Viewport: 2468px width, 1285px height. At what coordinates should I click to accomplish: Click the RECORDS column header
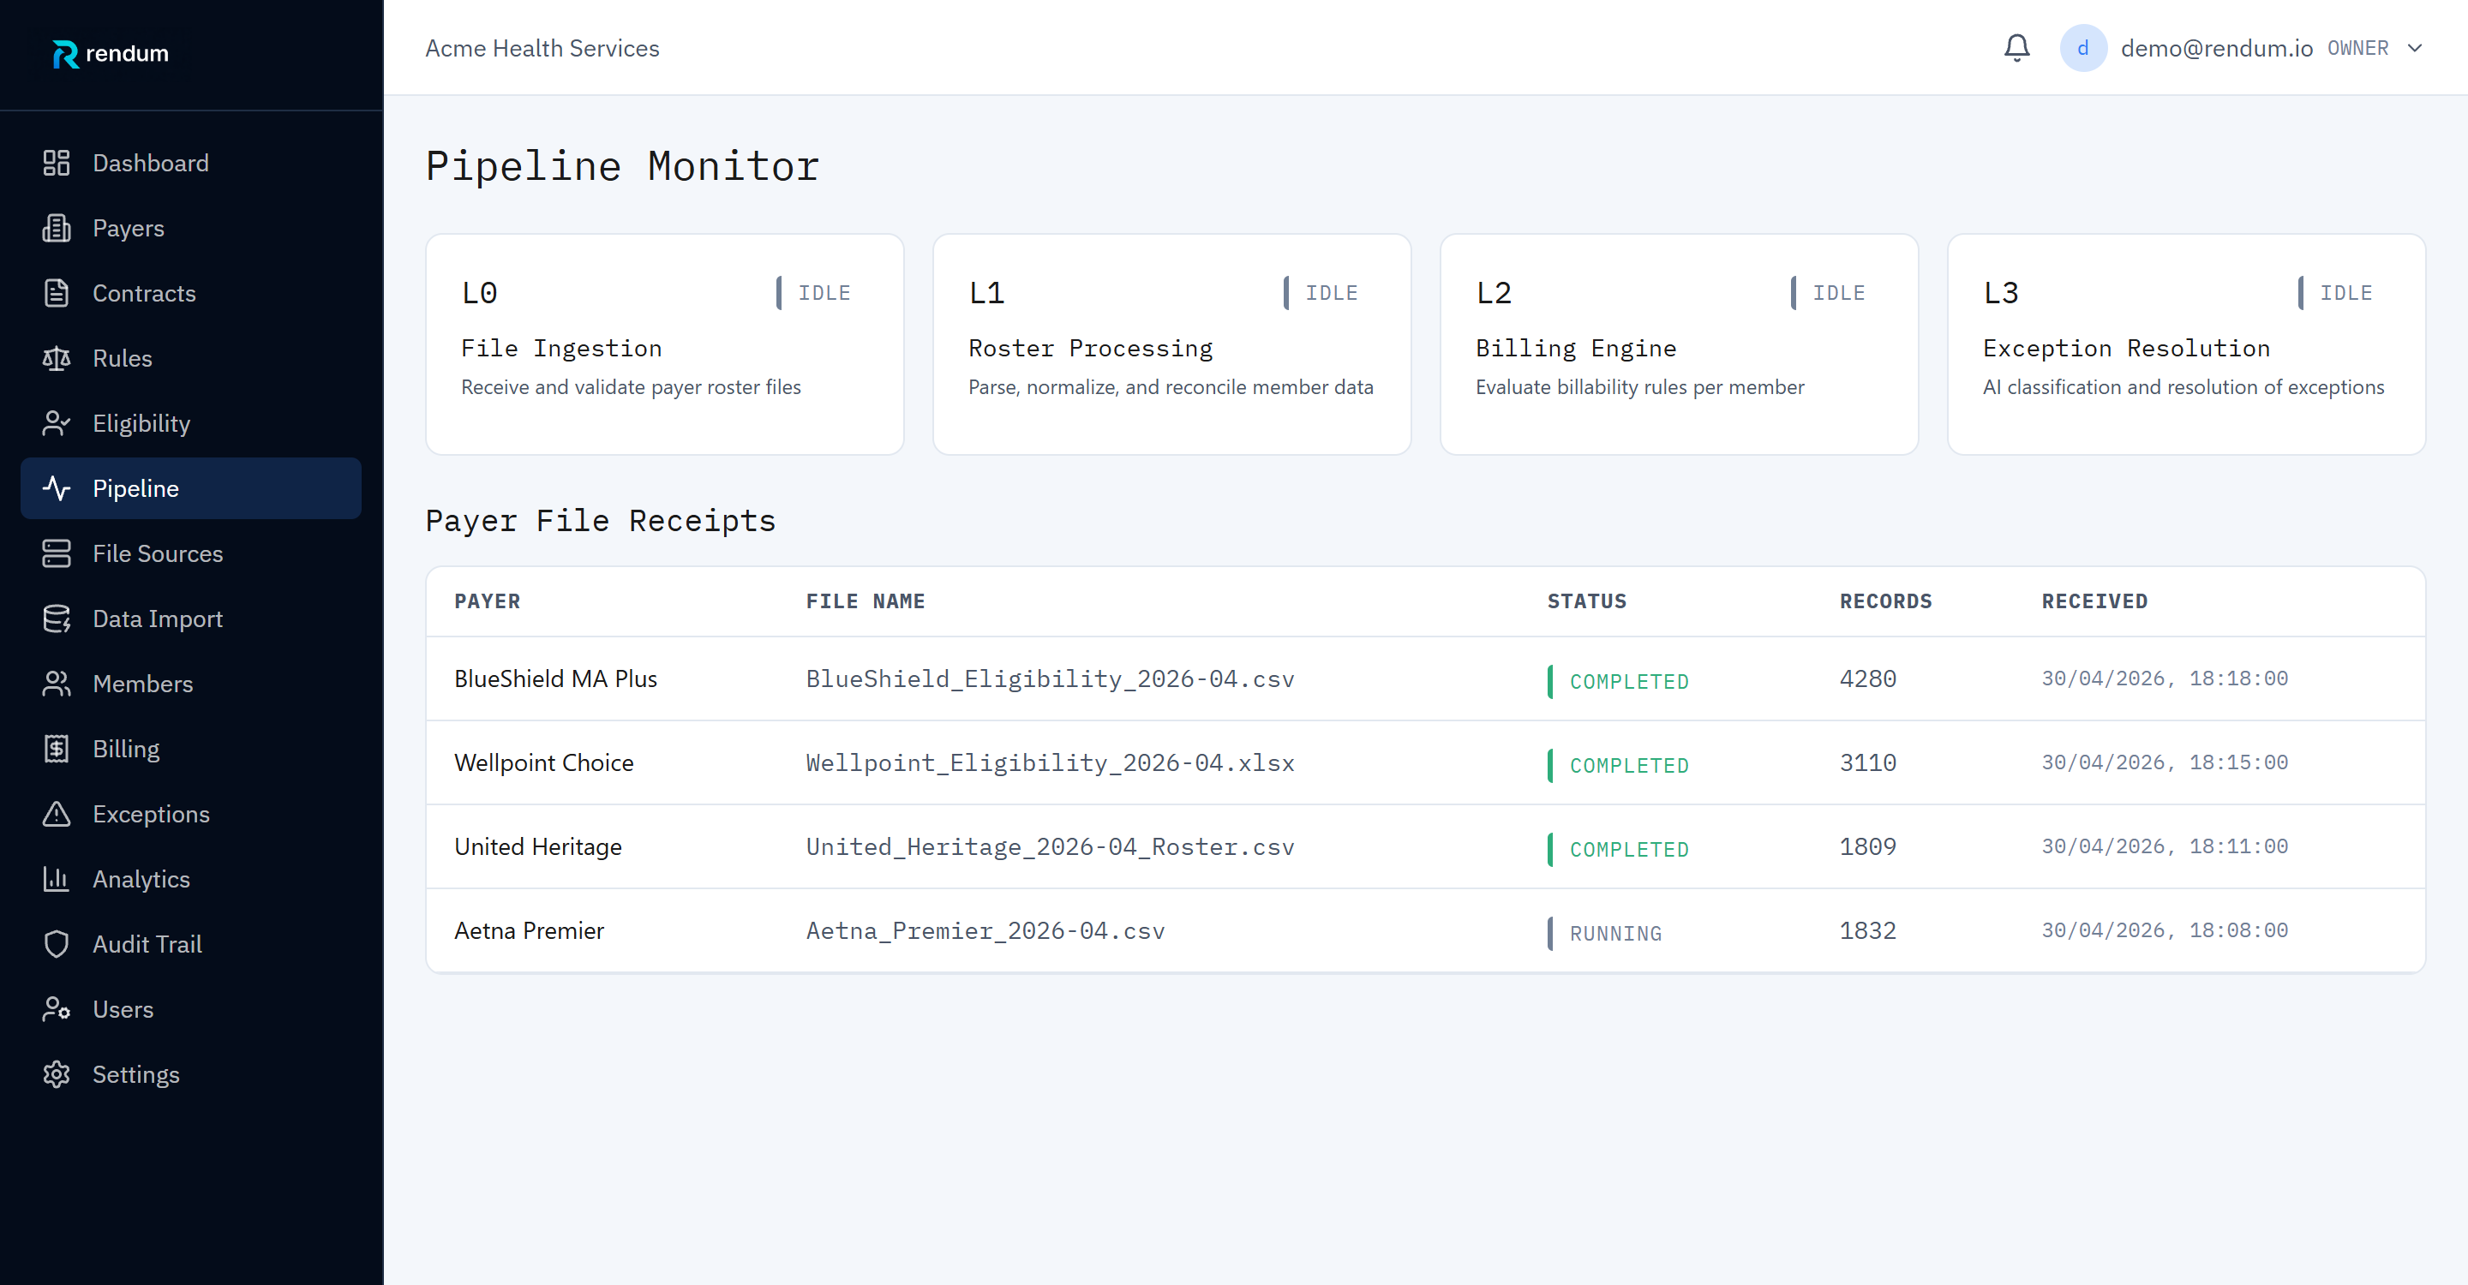click(x=1885, y=601)
